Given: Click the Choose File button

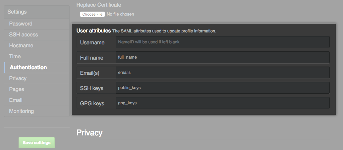Looking at the screenshot, I should (x=92, y=14).
